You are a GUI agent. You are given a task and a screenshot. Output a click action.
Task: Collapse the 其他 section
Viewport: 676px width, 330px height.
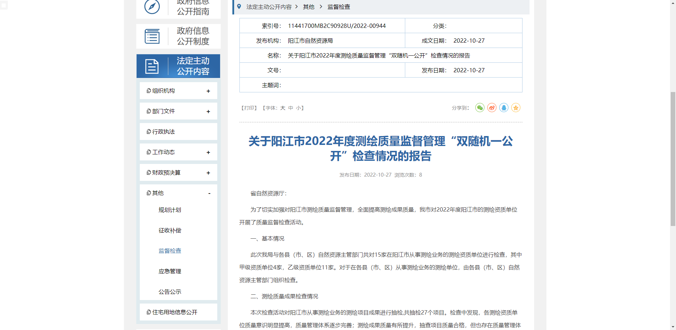point(209,193)
